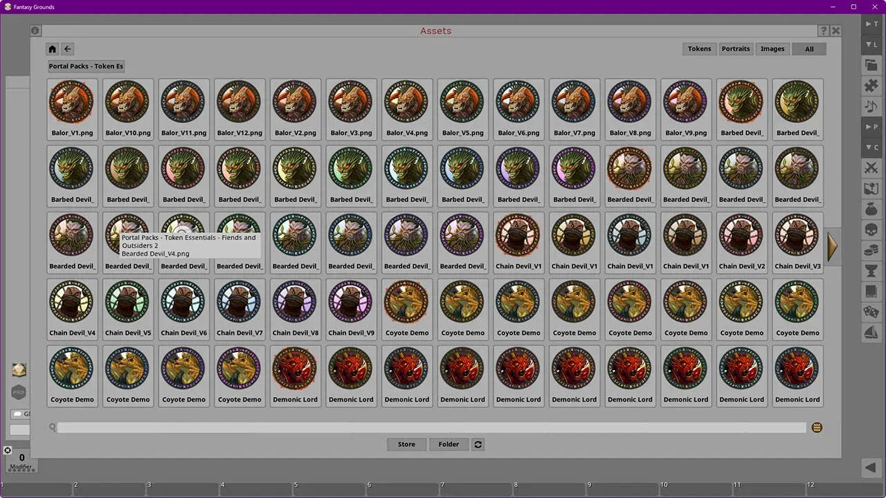The height and width of the screenshot is (498, 886).
Task: Click the round grid icon right of search bar
Action: [817, 428]
